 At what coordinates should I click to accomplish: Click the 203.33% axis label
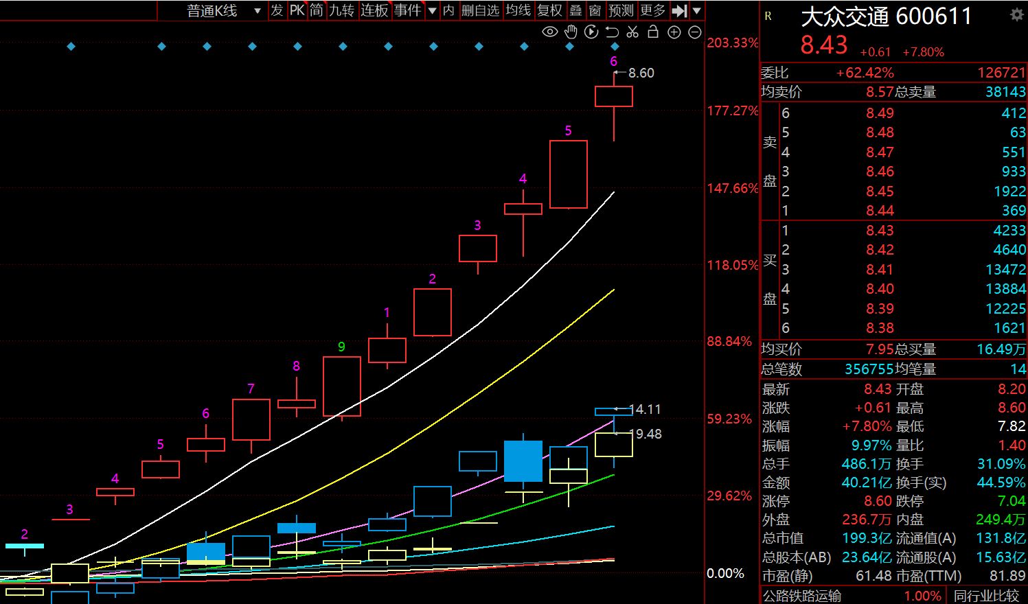coord(732,43)
